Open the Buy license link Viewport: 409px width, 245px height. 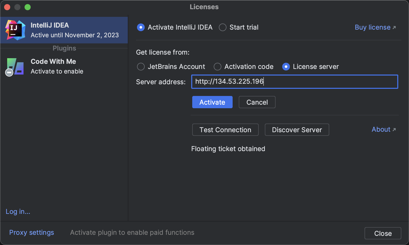coord(375,27)
